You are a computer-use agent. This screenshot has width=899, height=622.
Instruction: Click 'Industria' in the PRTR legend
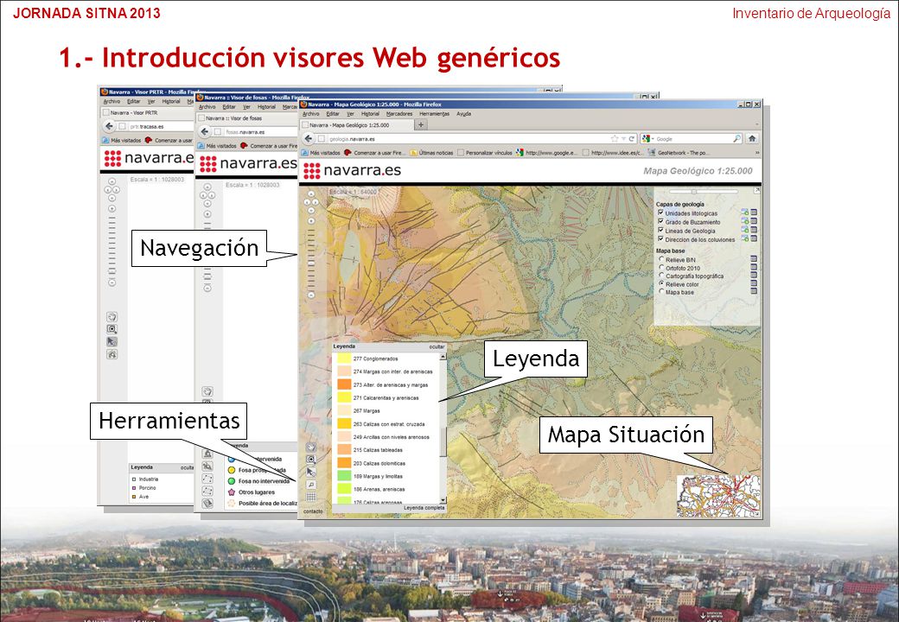[x=145, y=479]
